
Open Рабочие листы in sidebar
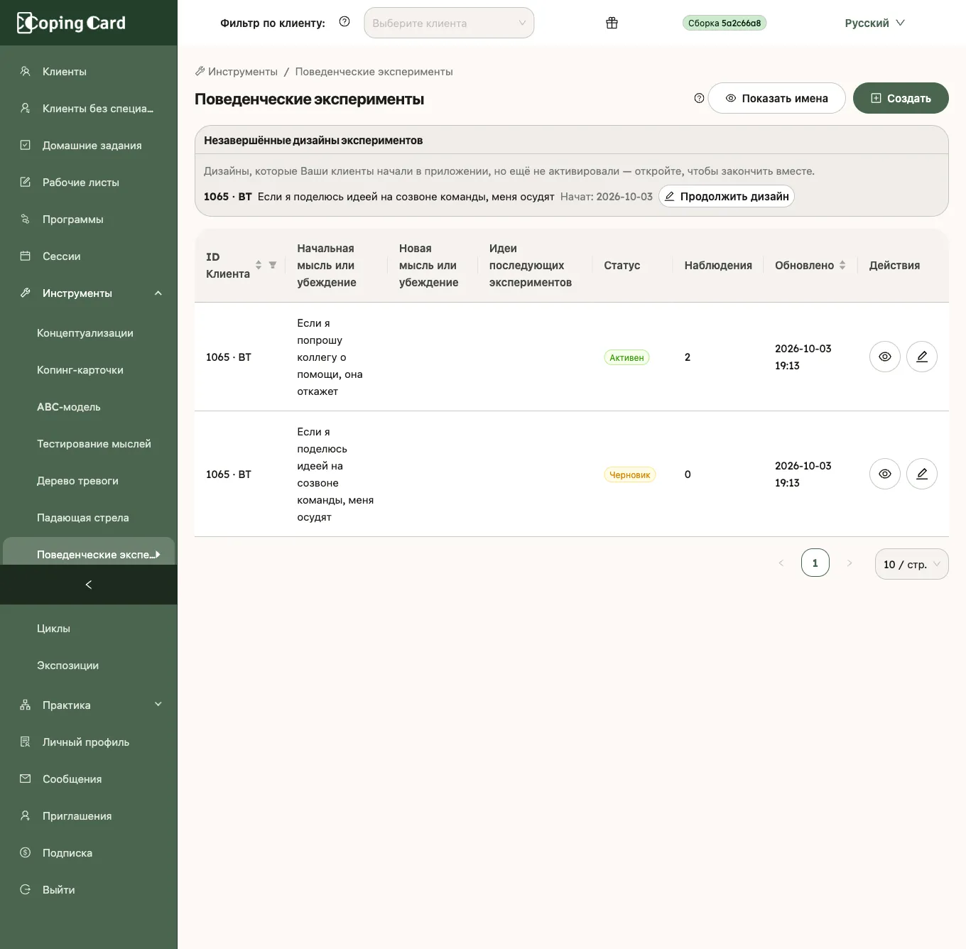(x=89, y=182)
